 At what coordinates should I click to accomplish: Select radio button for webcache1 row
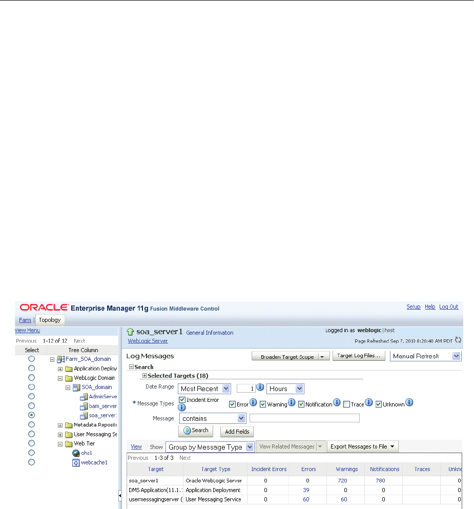click(x=31, y=462)
